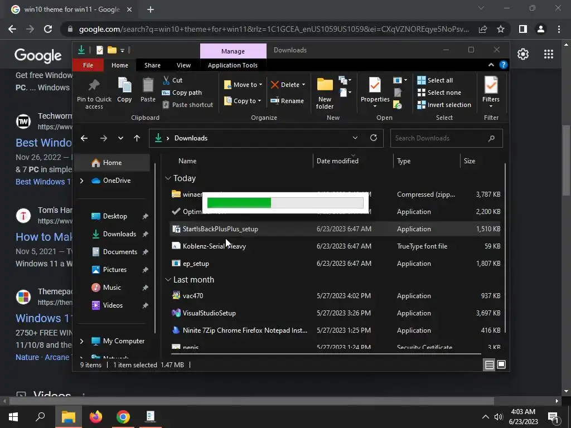Switch to details view layout icon
The height and width of the screenshot is (428, 571).
489,364
